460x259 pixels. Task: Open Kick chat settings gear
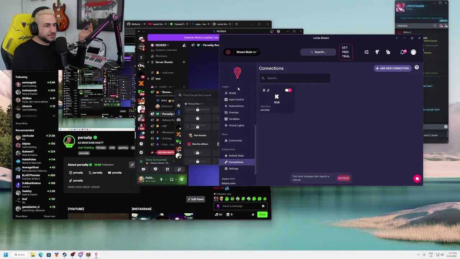point(253,215)
